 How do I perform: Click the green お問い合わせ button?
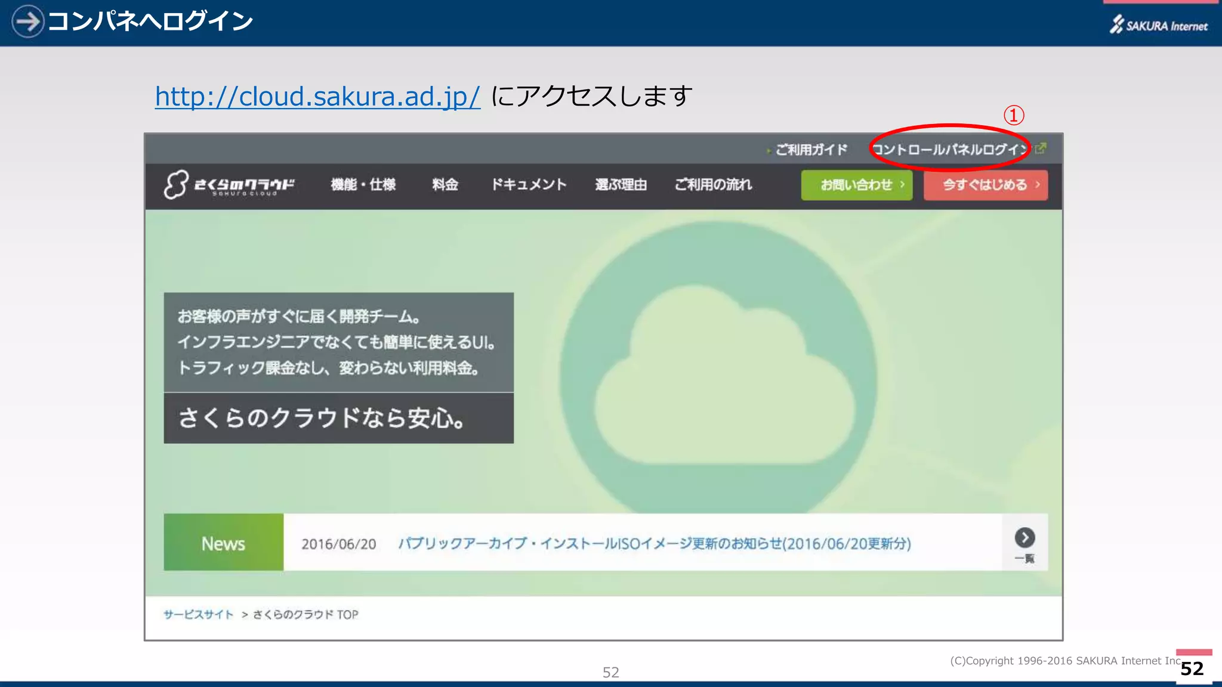pyautogui.click(x=857, y=185)
